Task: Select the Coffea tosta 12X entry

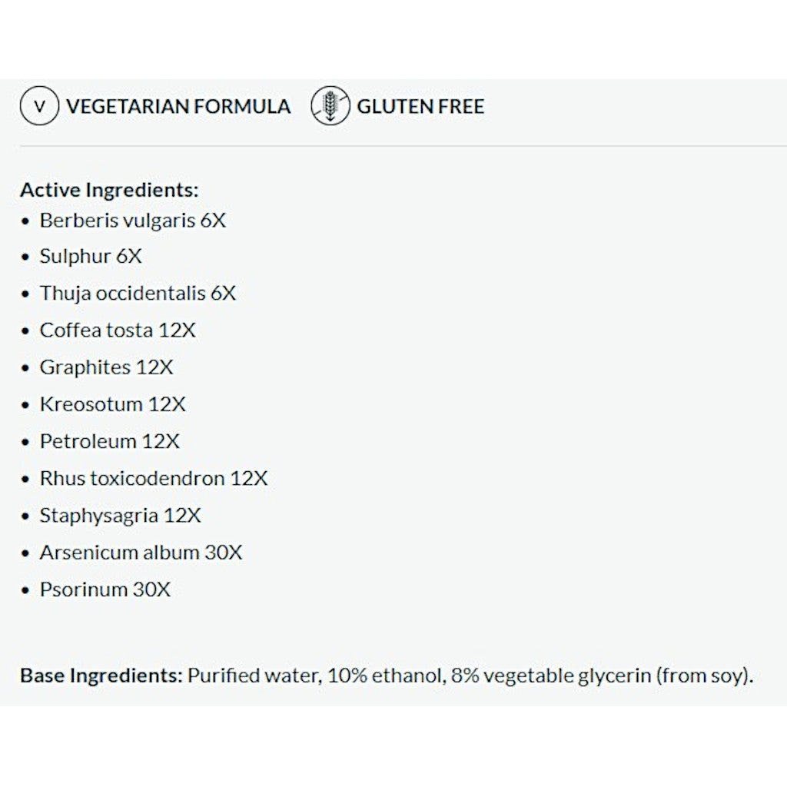Action: (118, 330)
